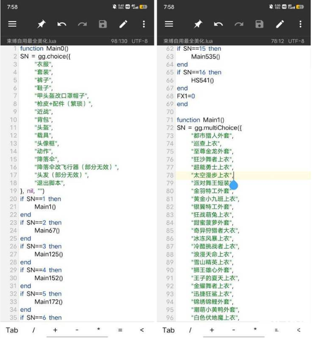Viewport: 312px width, 338px height.
Task: Tap save disk icon in right editor
Action: point(259,24)
